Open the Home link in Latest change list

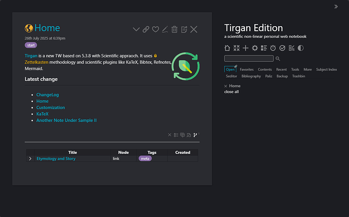click(42, 101)
